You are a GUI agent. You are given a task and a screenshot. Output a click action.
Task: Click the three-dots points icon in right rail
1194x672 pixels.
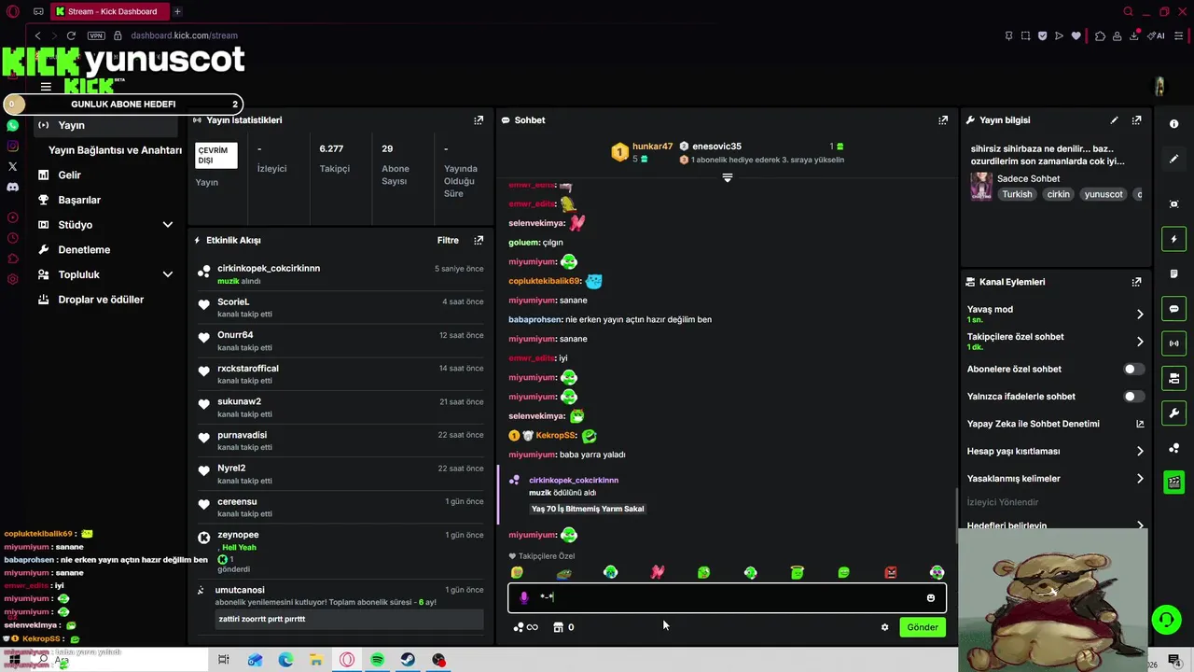click(1173, 448)
